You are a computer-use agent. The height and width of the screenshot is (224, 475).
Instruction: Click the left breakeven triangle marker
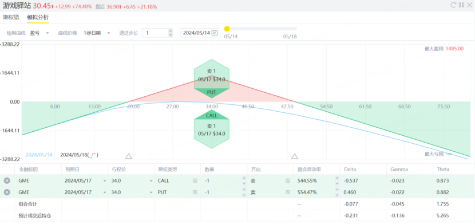click(x=129, y=156)
